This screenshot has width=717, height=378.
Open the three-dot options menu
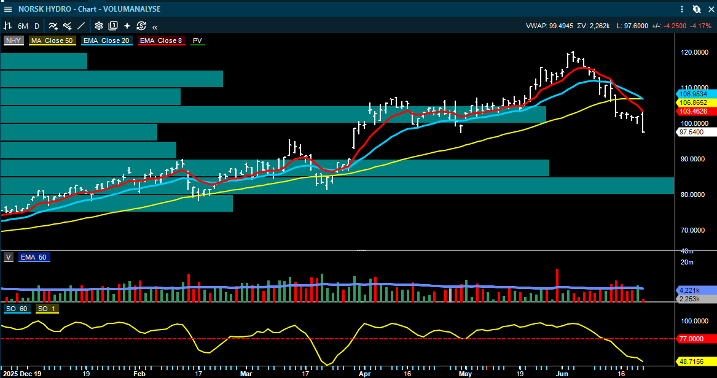tap(682, 9)
